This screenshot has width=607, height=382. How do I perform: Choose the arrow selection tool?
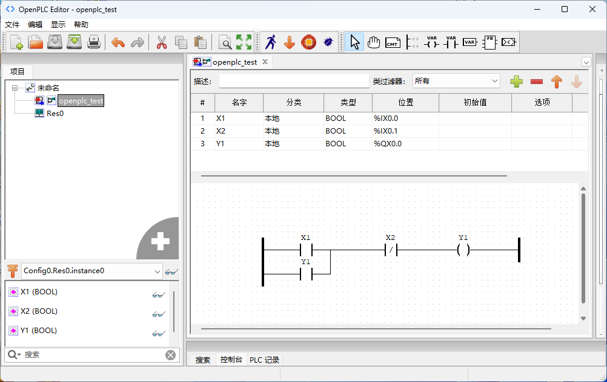(354, 42)
